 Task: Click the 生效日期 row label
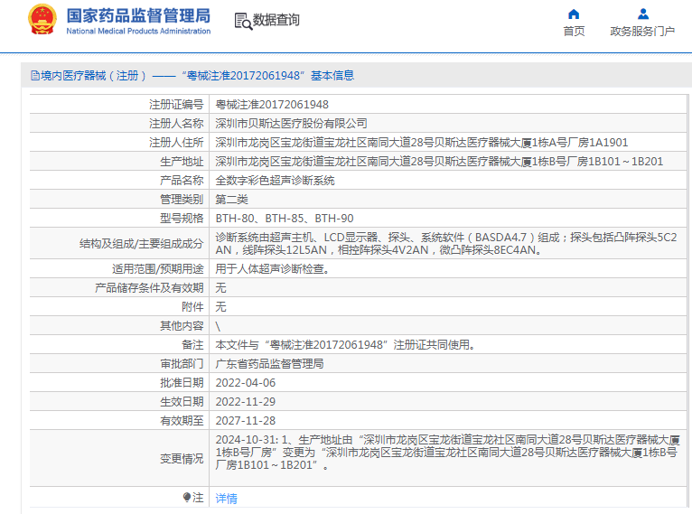182,401
